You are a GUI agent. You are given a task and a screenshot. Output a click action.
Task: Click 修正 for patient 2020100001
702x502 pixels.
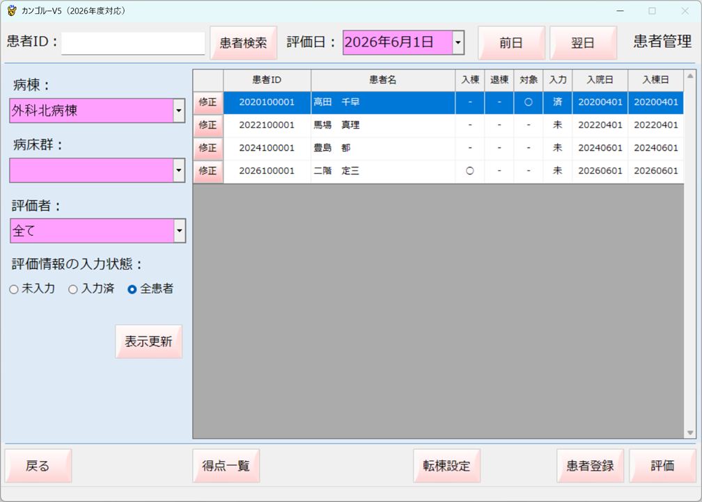208,102
